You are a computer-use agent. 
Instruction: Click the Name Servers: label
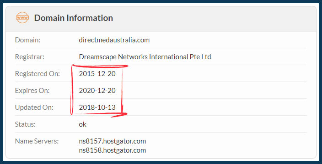click(37, 141)
